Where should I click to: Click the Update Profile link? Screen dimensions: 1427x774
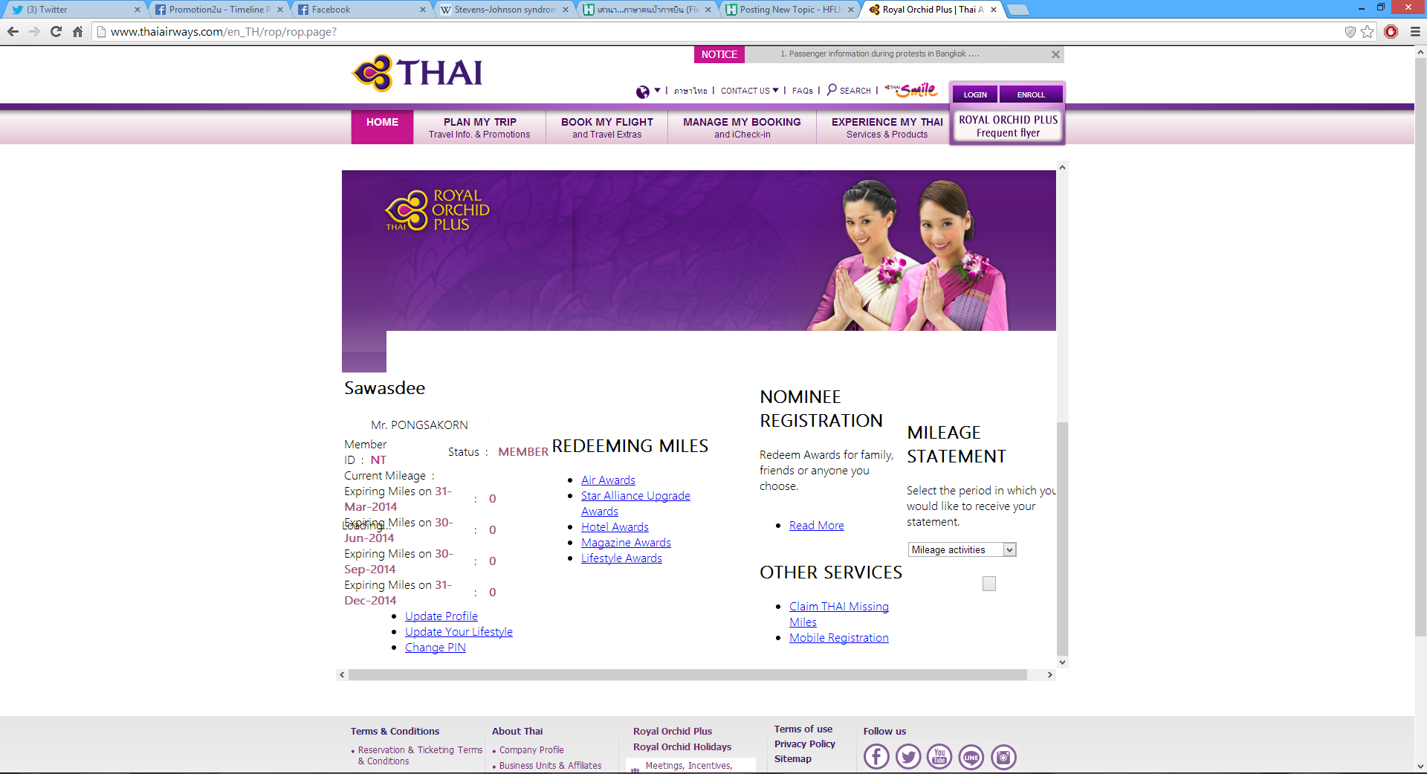441,616
